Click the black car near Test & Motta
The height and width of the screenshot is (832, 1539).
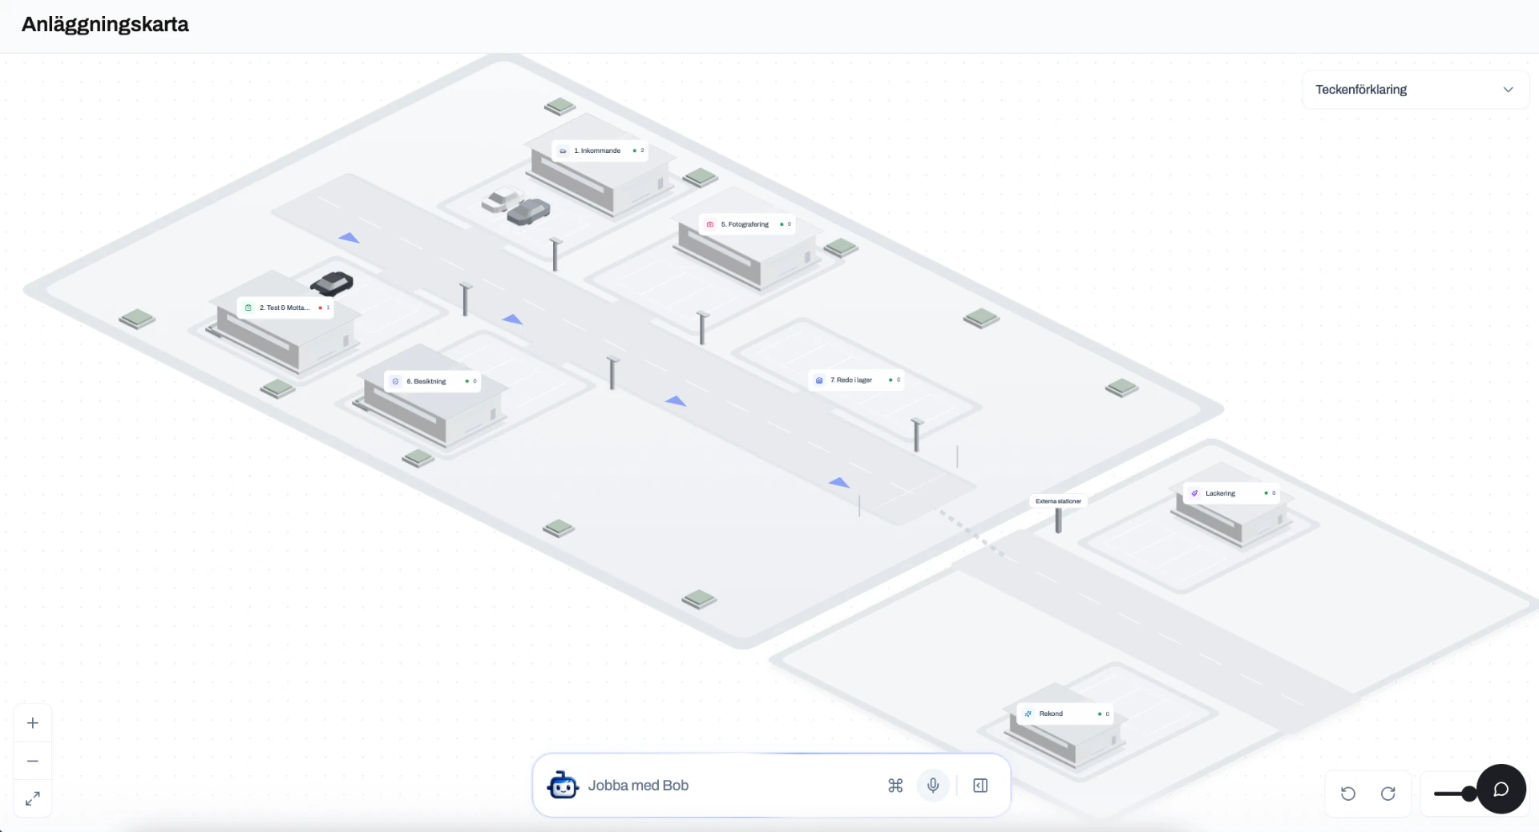pyautogui.click(x=332, y=283)
